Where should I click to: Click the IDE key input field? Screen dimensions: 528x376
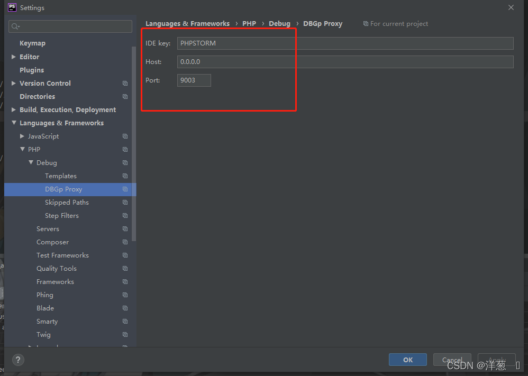click(x=345, y=43)
